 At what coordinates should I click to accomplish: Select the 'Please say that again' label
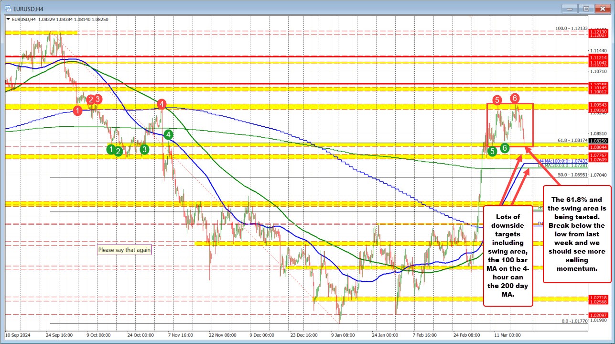click(124, 250)
